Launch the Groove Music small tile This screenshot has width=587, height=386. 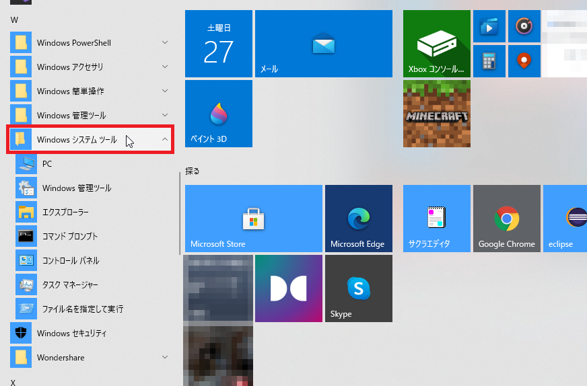524,26
